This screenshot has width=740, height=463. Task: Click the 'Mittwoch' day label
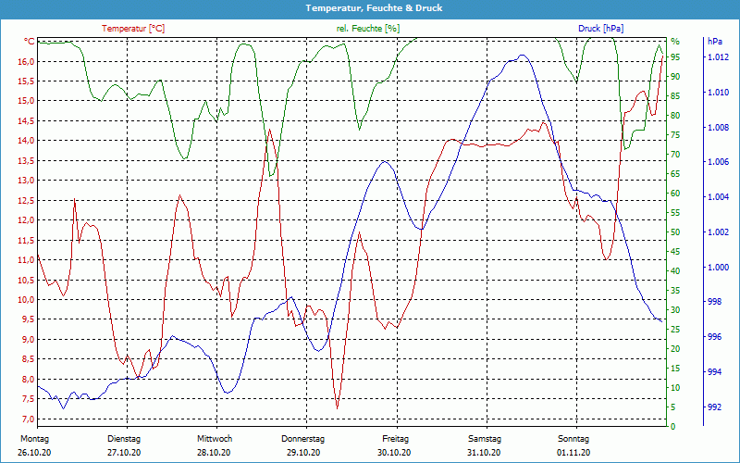point(214,439)
